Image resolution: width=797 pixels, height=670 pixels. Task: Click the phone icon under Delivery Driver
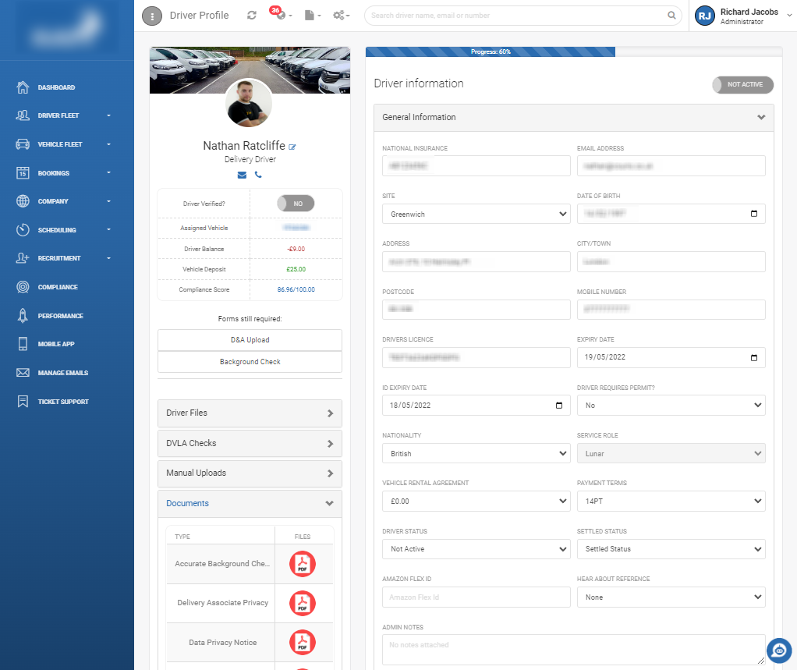pyautogui.click(x=258, y=175)
